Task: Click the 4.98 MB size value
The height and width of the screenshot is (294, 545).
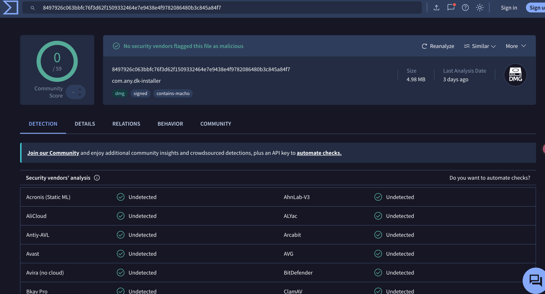Action: pos(416,79)
